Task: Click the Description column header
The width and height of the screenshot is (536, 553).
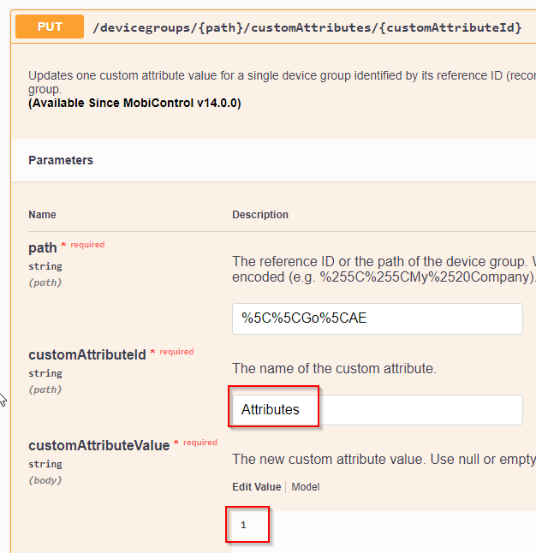Action: (260, 215)
